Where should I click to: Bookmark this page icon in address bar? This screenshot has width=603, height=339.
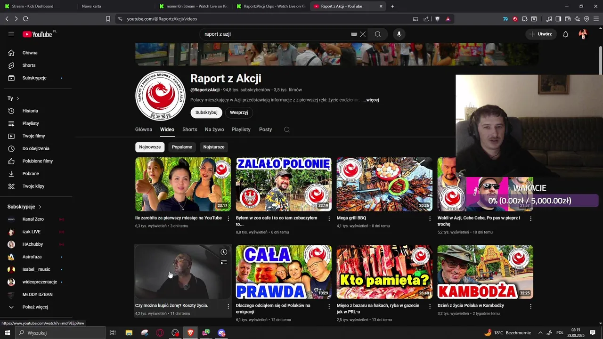pyautogui.click(x=108, y=19)
